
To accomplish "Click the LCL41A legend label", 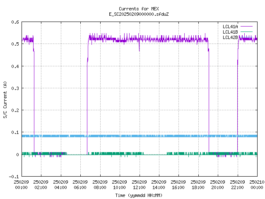I will 230,27.
